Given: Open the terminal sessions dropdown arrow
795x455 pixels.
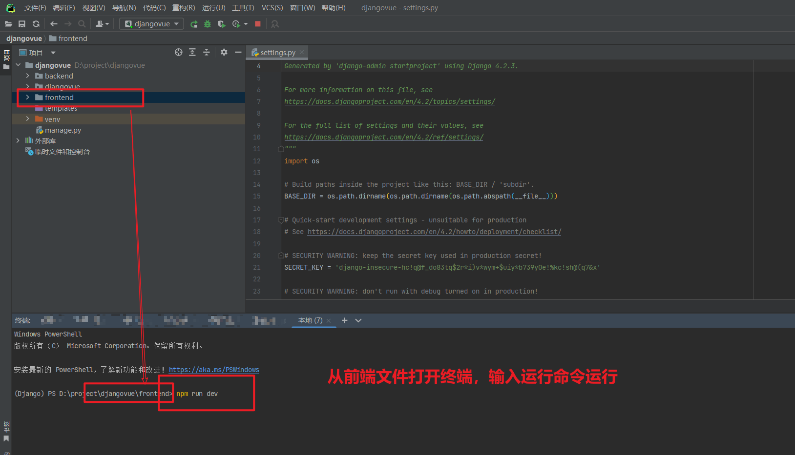Looking at the screenshot, I should pyautogui.click(x=358, y=320).
